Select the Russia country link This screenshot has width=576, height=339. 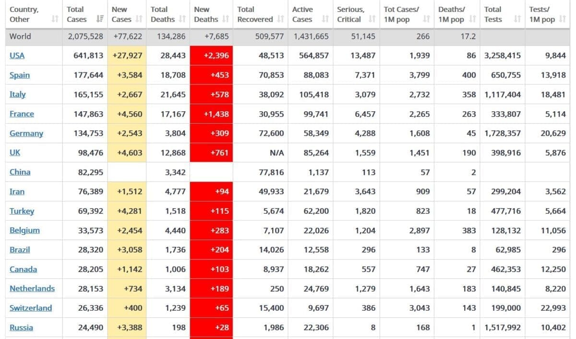[x=21, y=327]
